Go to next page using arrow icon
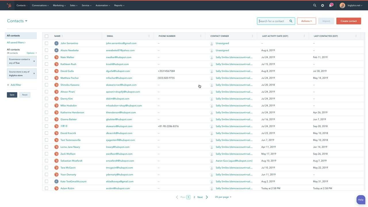This screenshot has width=368, height=207. pyautogui.click(x=207, y=197)
